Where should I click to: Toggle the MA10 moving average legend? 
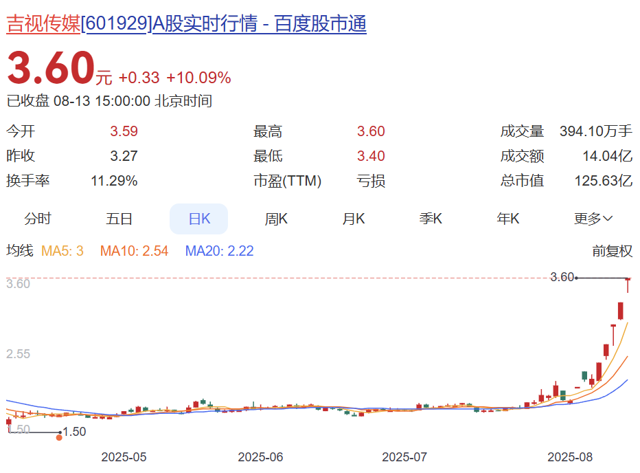[134, 251]
